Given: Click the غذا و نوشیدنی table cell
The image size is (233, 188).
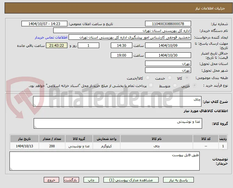Looking at the screenshot, I should 79,146.
